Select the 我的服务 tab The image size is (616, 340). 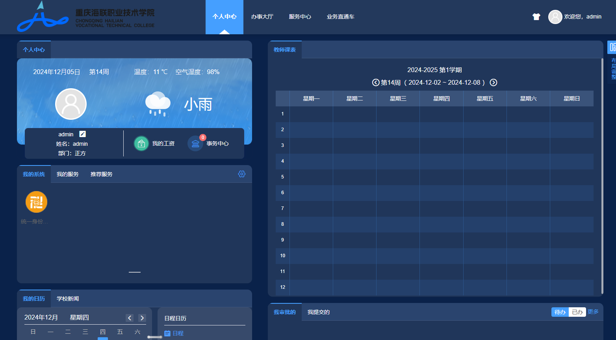(68, 174)
